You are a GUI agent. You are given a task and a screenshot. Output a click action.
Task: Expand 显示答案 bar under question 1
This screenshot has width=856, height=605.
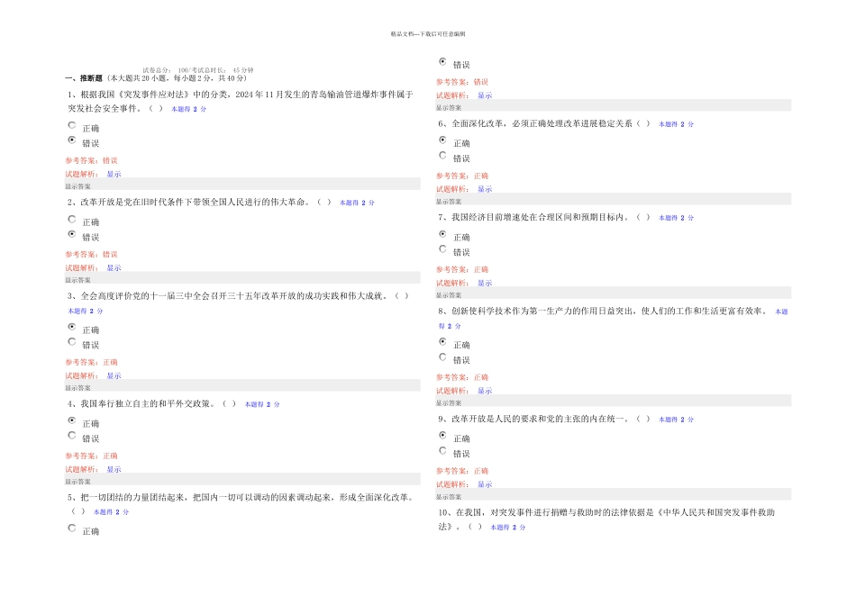242,185
